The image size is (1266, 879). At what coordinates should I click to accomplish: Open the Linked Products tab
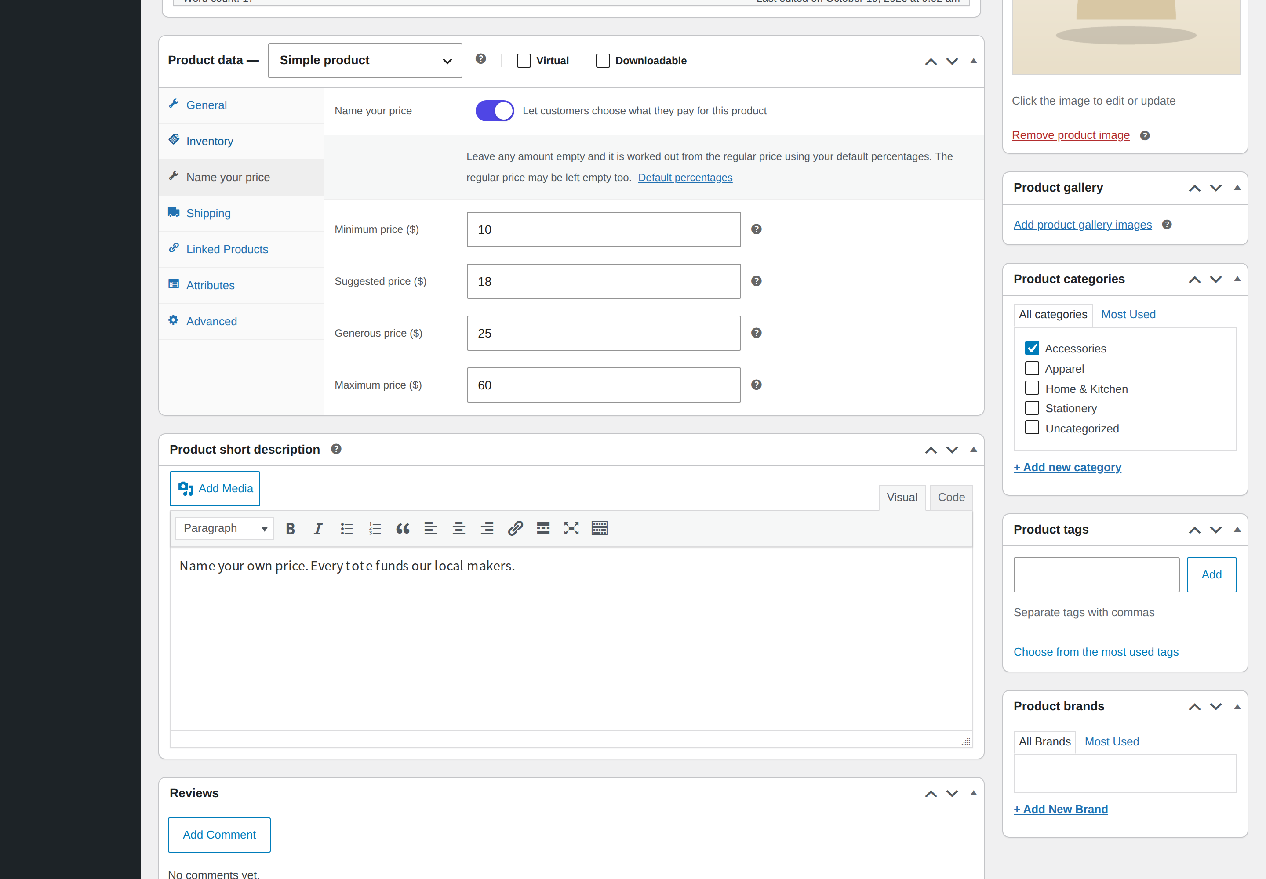click(241, 250)
